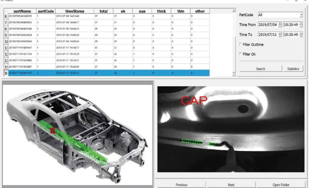Click the scroll-up arrow of the table
Image resolution: width=309 pixels, height=188 pixels.
[x=233, y=11]
